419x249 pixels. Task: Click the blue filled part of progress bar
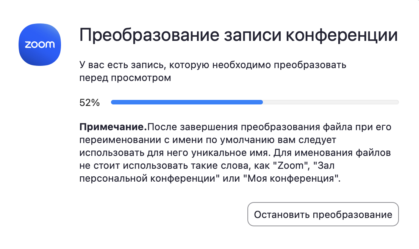186,102
